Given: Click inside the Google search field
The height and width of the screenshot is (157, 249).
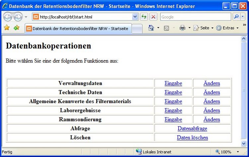Looking at the screenshot, I should pyautogui.click(x=195, y=17).
